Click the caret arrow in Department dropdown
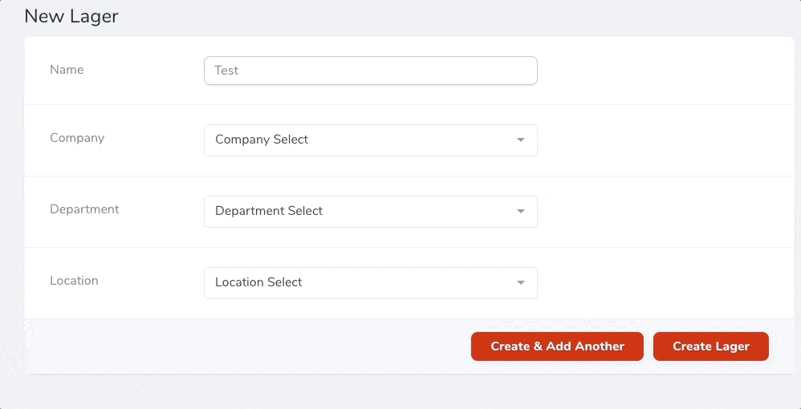This screenshot has height=409, width=801. click(521, 212)
